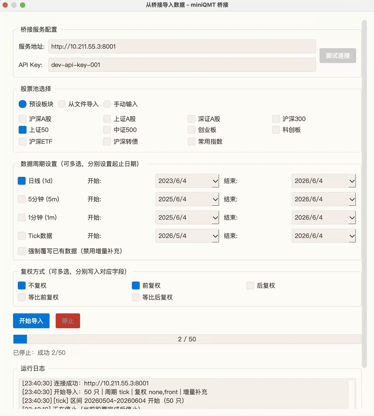Check 强制覆写已有数据 option
374x416 pixels.
(x=22, y=251)
